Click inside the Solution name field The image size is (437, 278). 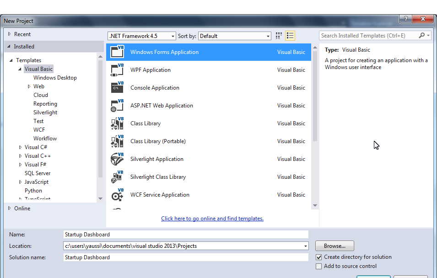[183, 257]
